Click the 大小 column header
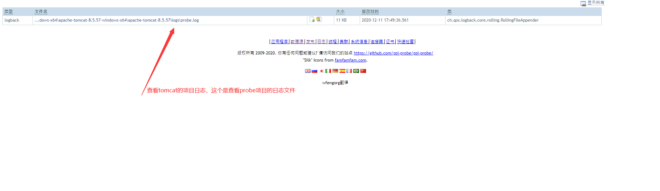Viewport: 660px width, 191px height. [x=340, y=12]
